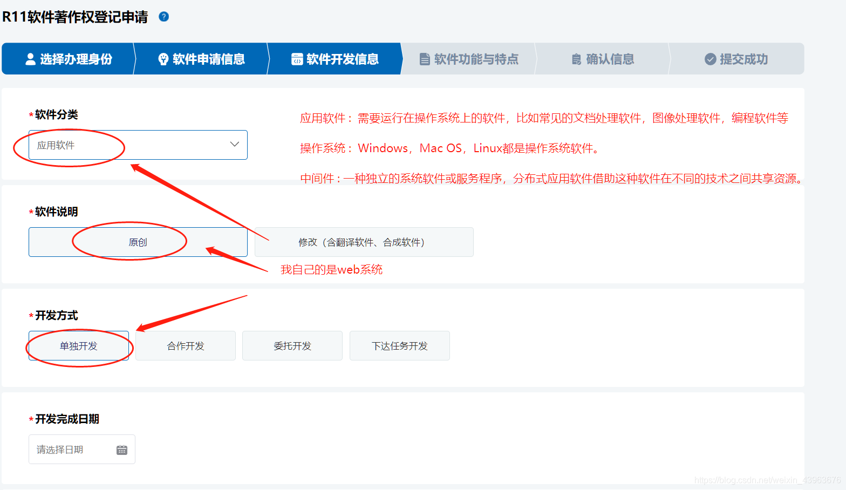Select 单独开发 development method
Image resolution: width=846 pixels, height=490 pixels.
coord(79,346)
